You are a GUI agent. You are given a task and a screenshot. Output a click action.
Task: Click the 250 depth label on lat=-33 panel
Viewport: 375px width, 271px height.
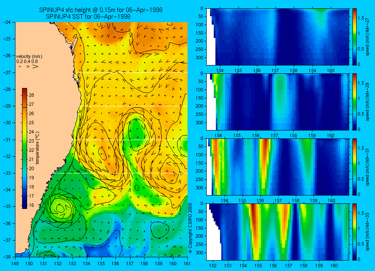199,244
